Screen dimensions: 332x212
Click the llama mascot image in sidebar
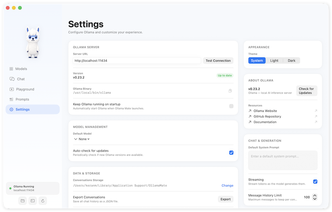click(33, 42)
